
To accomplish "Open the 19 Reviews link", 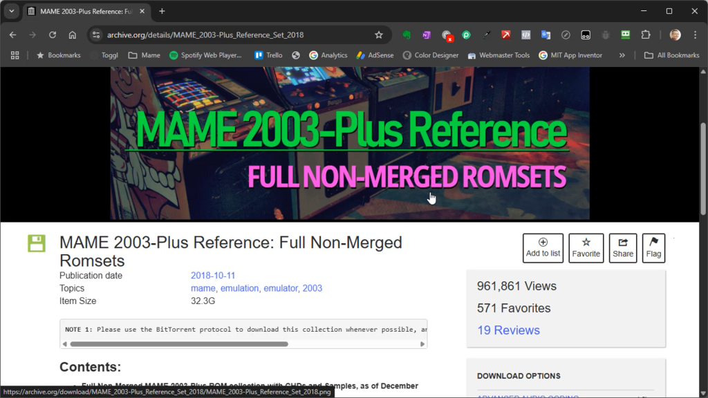I will [x=508, y=330].
